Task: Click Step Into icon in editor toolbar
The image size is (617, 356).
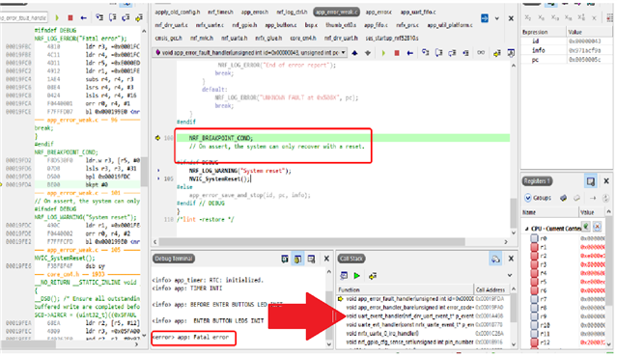Action: pyautogui.click(x=426, y=53)
